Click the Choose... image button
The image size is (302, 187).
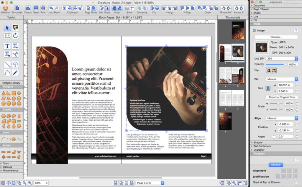tap(276, 37)
